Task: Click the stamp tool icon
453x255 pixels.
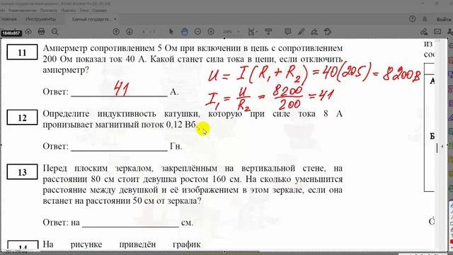Action: pos(328,32)
